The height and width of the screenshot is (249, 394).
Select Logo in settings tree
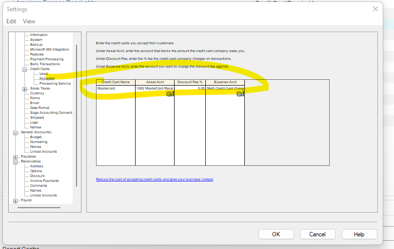[x=34, y=122]
